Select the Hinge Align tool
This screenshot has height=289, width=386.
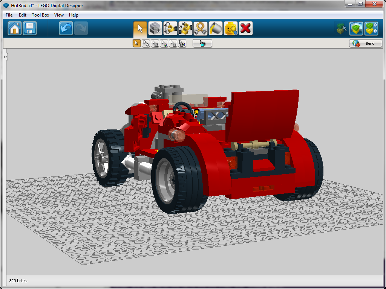pos(185,28)
